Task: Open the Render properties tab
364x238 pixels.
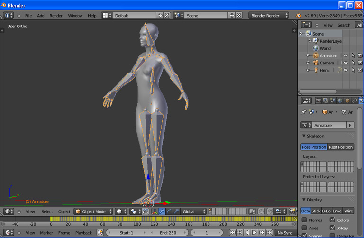Action: coord(318,101)
